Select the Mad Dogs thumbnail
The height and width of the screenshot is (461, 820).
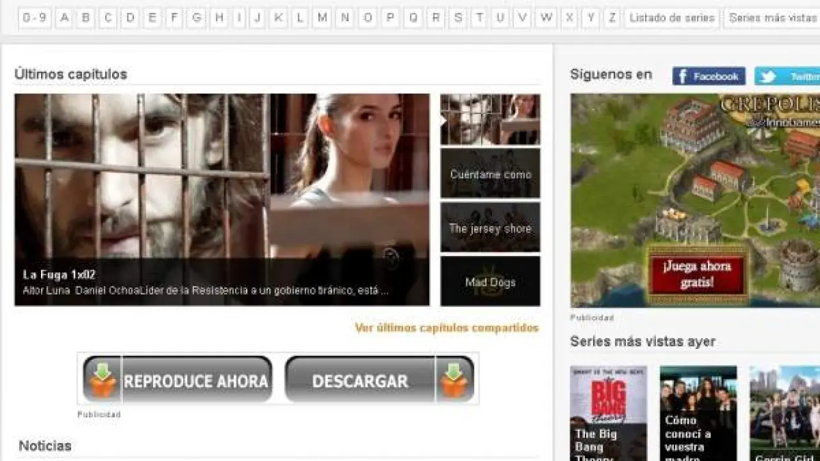coord(490,282)
